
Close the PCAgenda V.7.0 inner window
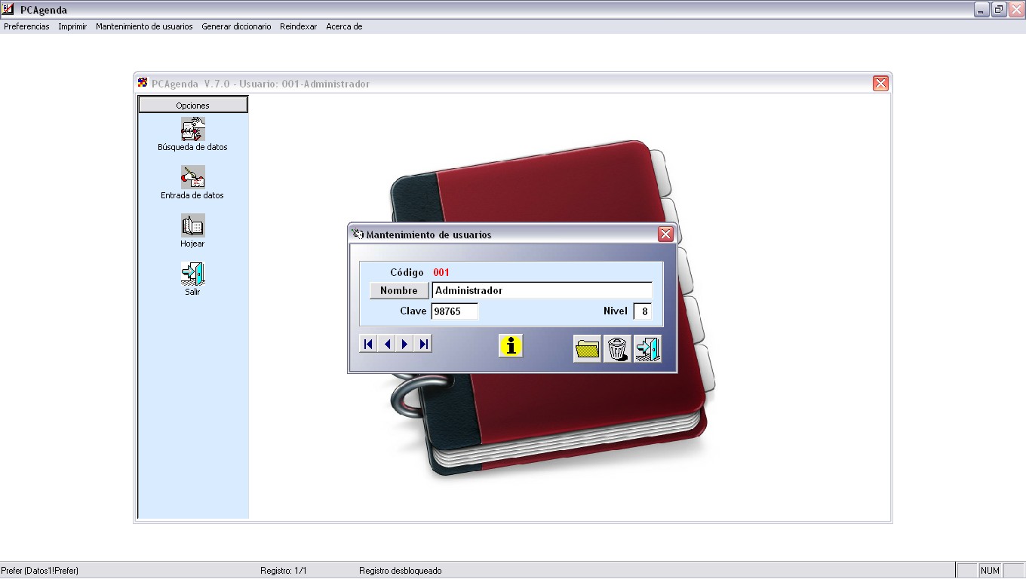click(880, 84)
